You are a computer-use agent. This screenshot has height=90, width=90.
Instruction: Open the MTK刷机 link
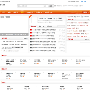coord(17,44)
